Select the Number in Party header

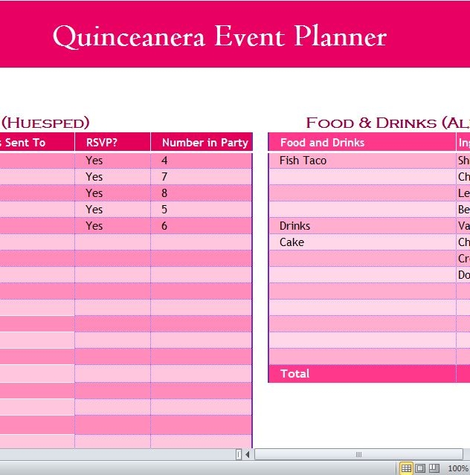205,143
